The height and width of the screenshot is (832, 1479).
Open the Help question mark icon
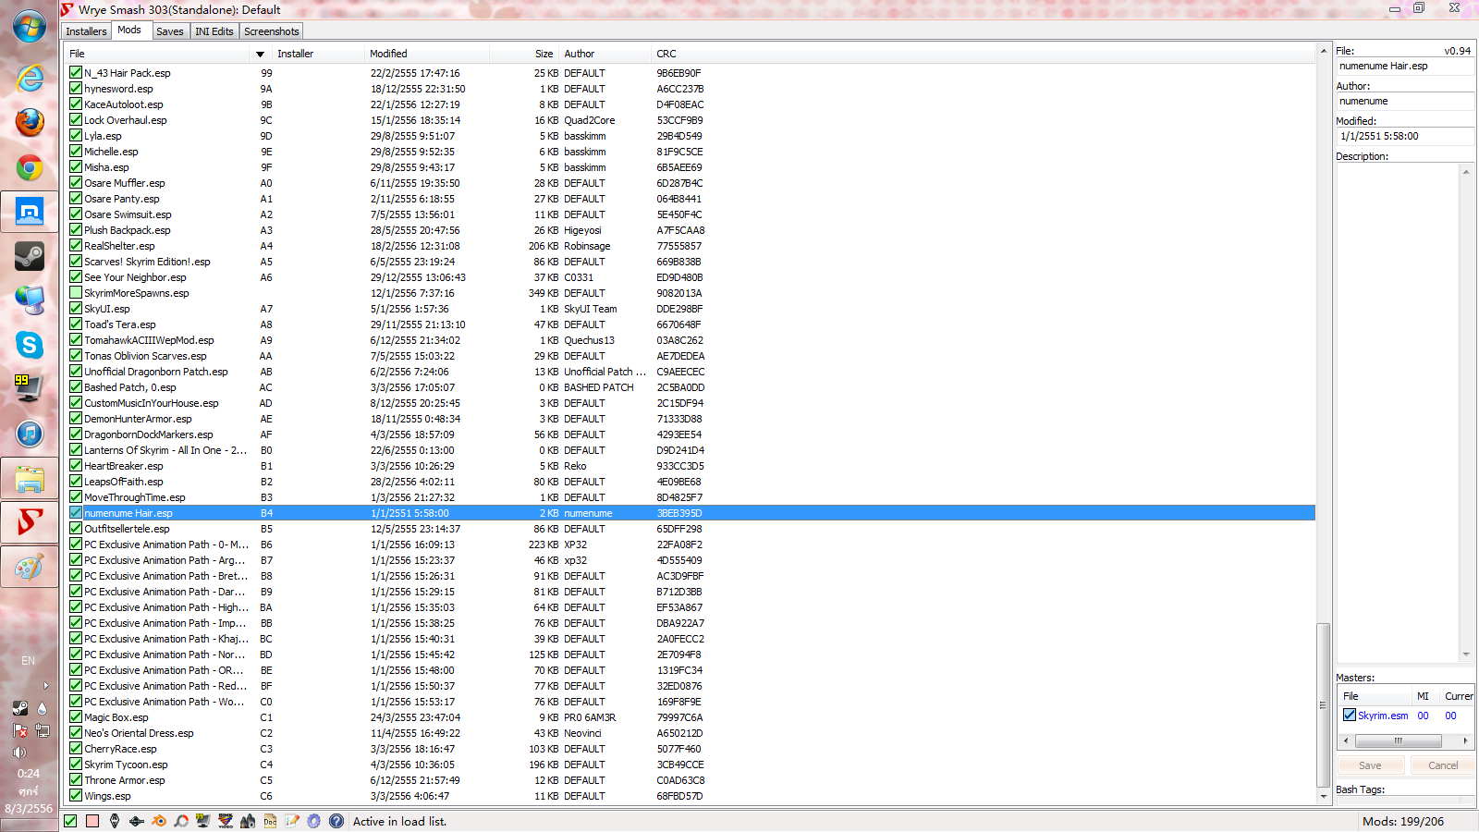(x=336, y=821)
